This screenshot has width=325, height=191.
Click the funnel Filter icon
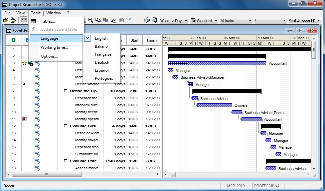tap(129, 20)
